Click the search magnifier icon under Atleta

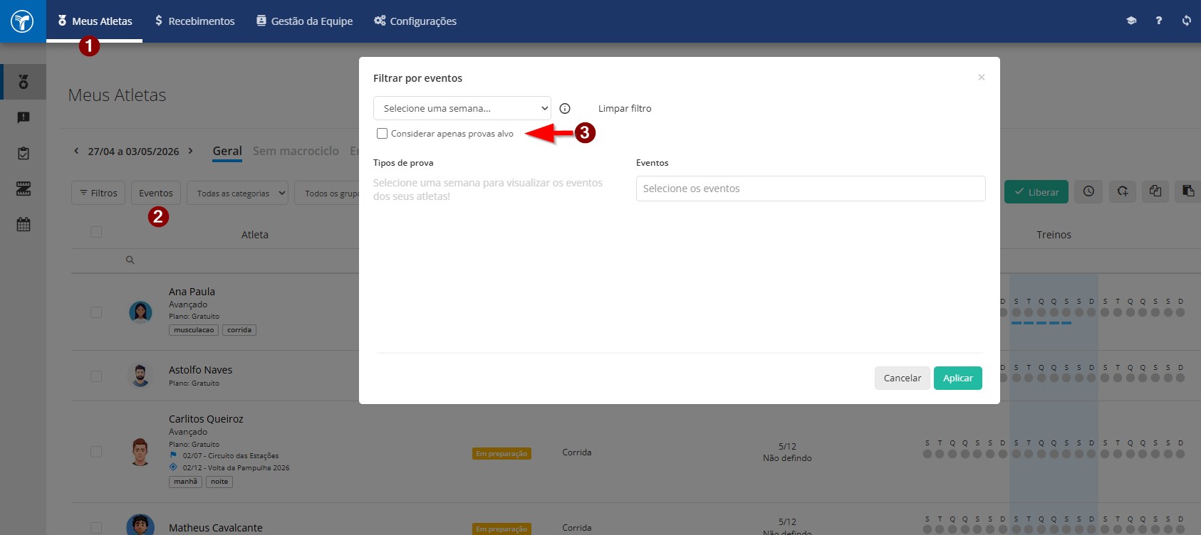tap(130, 260)
